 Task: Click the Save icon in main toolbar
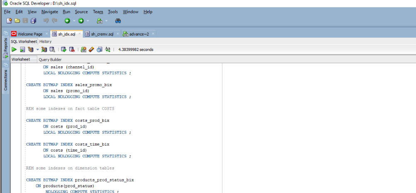(x=25, y=21)
